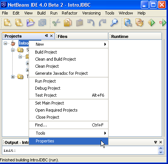Screen dimensions: 168x164
Task: Click the Undo arrow icon
Action: (91, 23)
